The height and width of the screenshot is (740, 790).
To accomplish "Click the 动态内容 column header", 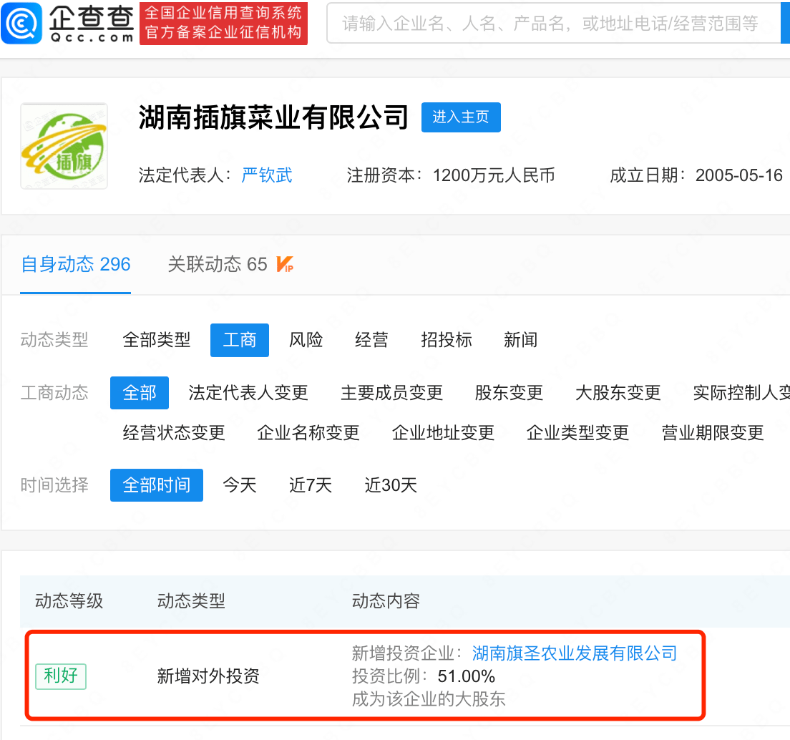I will click(x=386, y=601).
